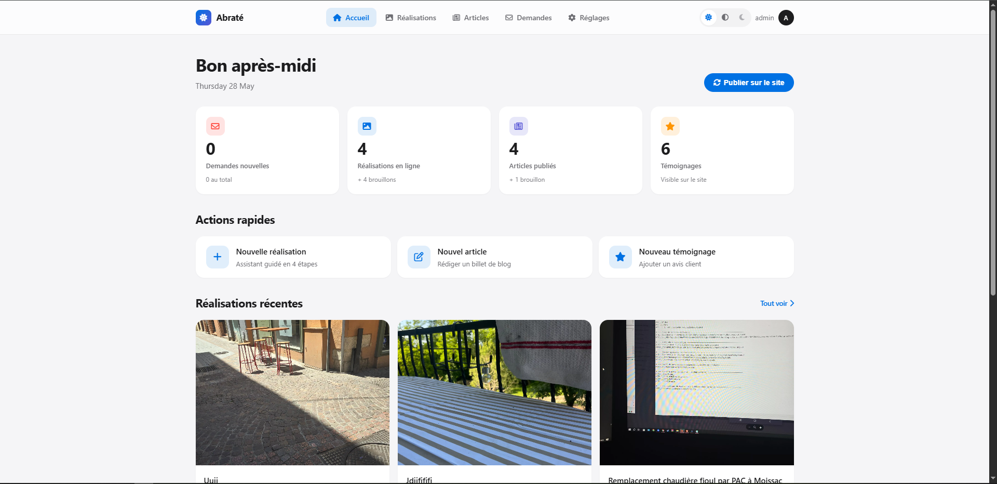The image size is (997, 484).
Task: Expand Tout voir chevron for réalisations
Action: (792, 303)
